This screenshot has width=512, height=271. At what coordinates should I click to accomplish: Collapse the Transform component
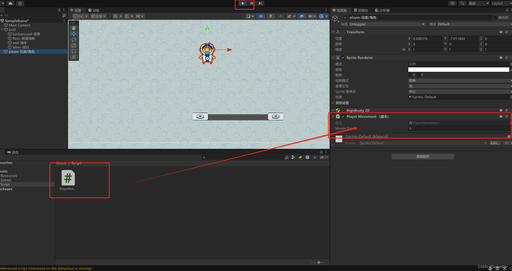click(333, 32)
